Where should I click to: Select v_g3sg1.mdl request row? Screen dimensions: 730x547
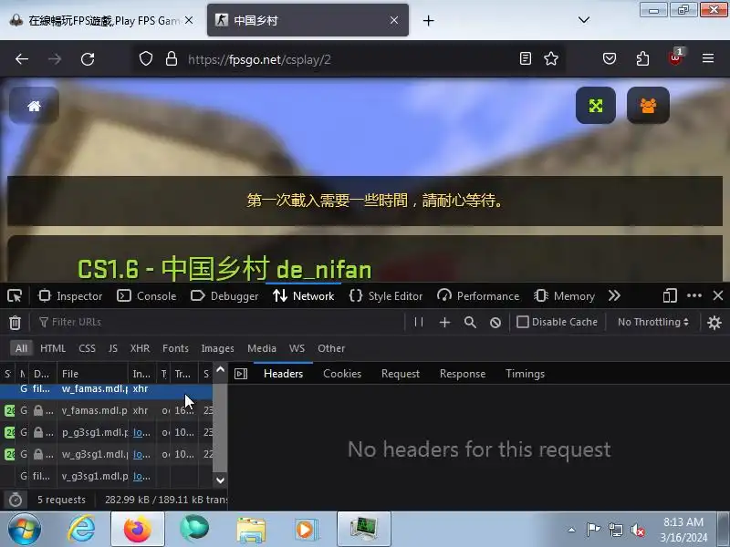coord(107,476)
